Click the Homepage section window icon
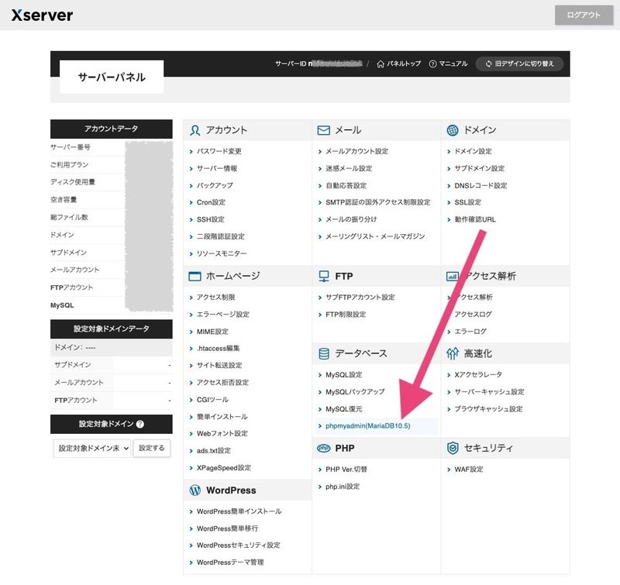This screenshot has height=585, width=620. 195,276
